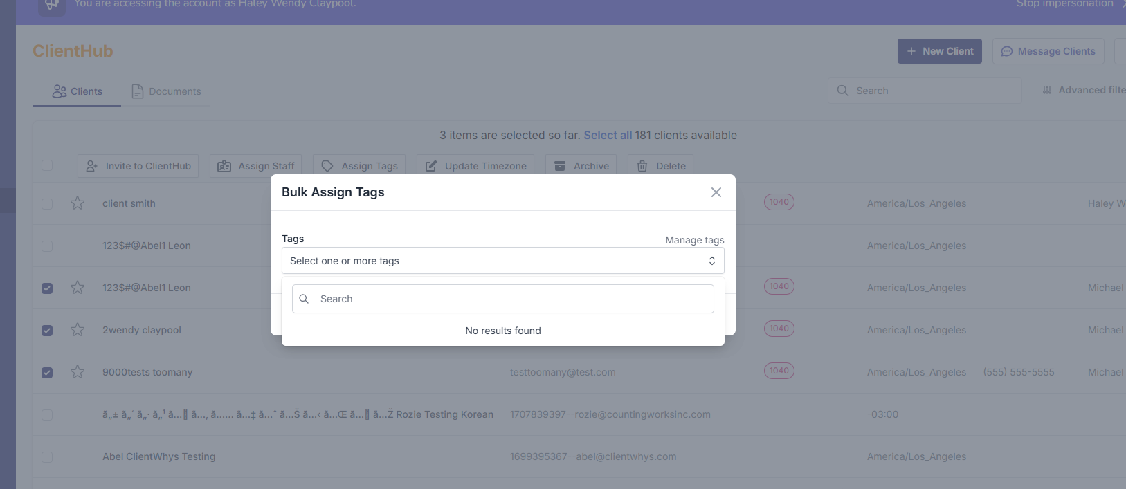Viewport: 1126px width, 489px height.
Task: Star the 2wendy claypool client
Action: pos(78,330)
